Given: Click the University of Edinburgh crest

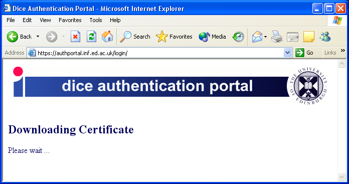Looking at the screenshot, I should [x=308, y=86].
